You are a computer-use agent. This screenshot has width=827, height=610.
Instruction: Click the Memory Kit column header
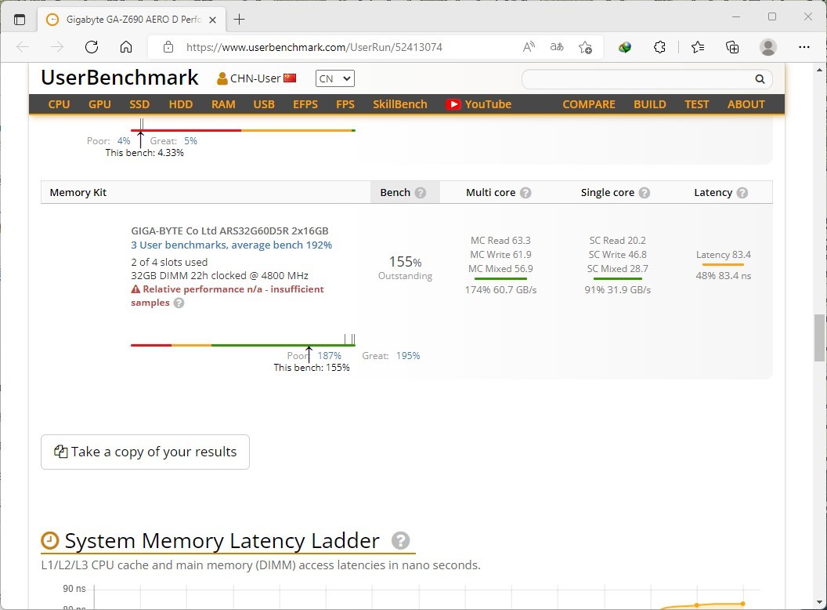click(78, 193)
